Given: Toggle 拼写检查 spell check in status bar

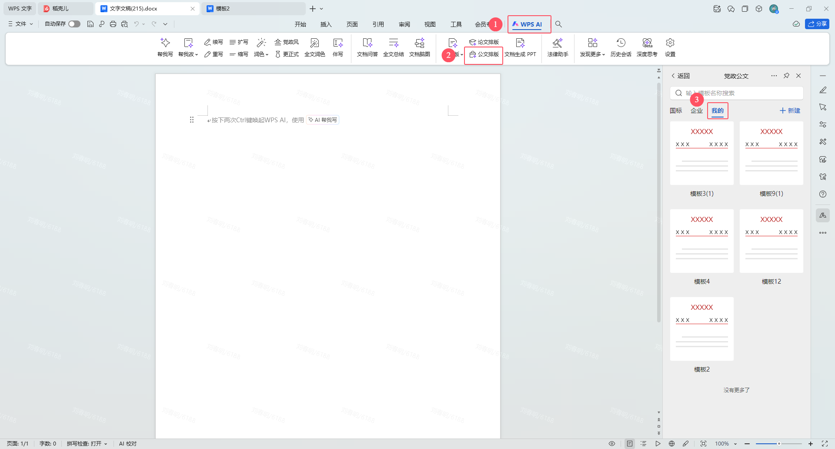Looking at the screenshot, I should 87,443.
